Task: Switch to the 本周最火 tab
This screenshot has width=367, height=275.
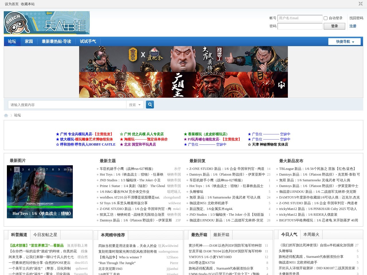Action: click(311, 235)
